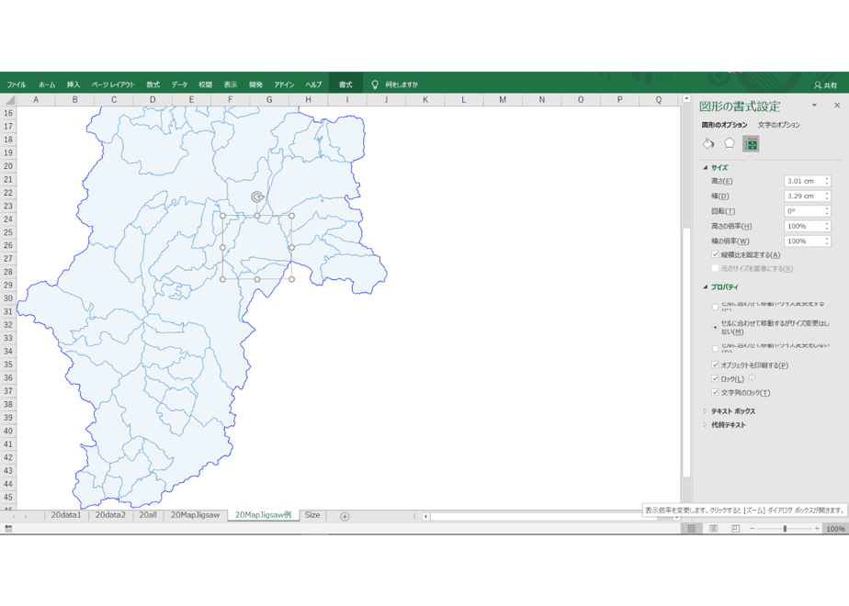Select don't move or size radio

click(715, 348)
